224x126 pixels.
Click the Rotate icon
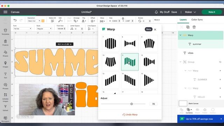pyautogui.click(x=140, y=21)
